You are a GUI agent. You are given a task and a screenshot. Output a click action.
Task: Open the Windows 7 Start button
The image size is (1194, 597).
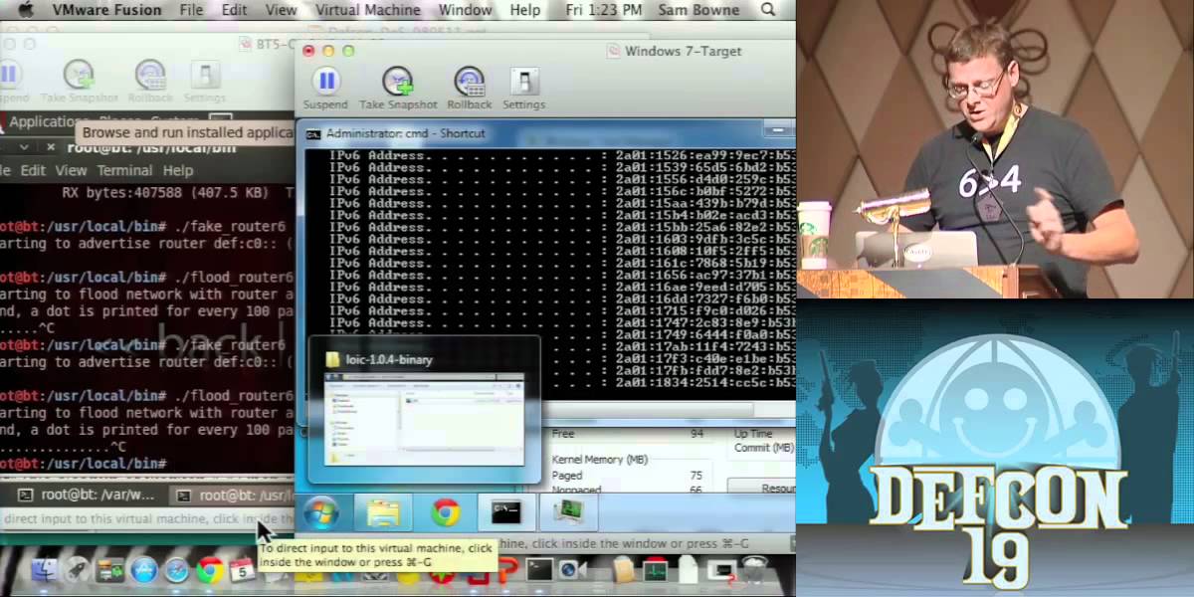tap(321, 512)
